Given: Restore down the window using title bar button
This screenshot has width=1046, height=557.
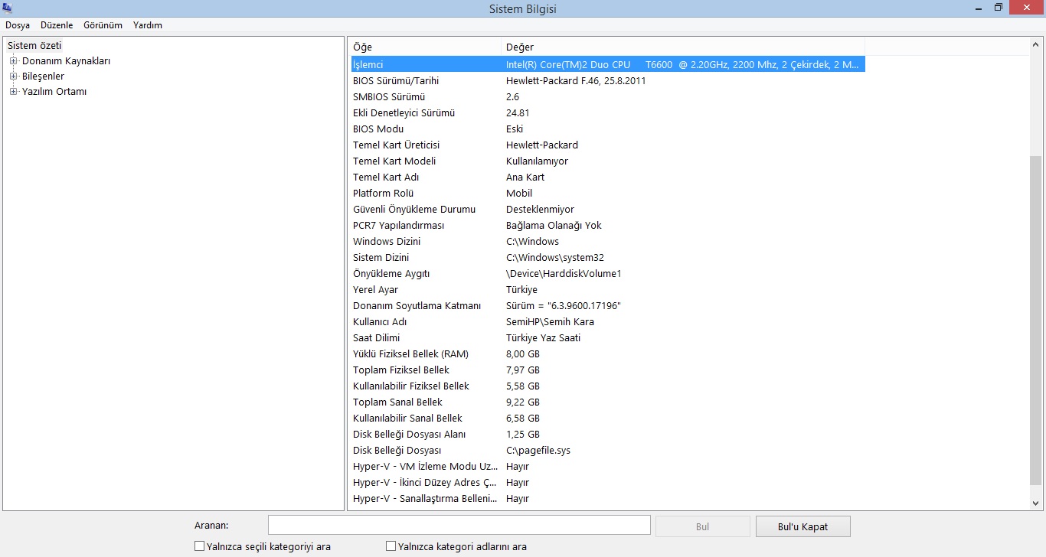Looking at the screenshot, I should pyautogui.click(x=999, y=8).
